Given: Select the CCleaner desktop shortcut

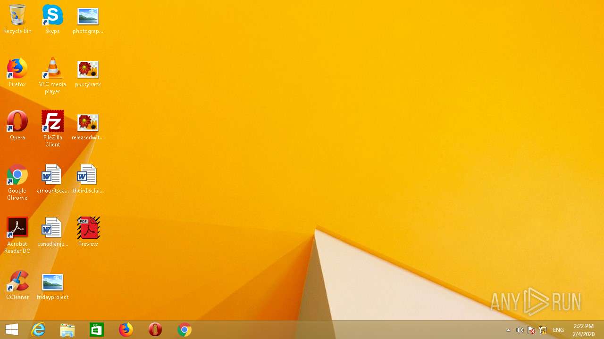Looking at the screenshot, I should click(x=17, y=285).
